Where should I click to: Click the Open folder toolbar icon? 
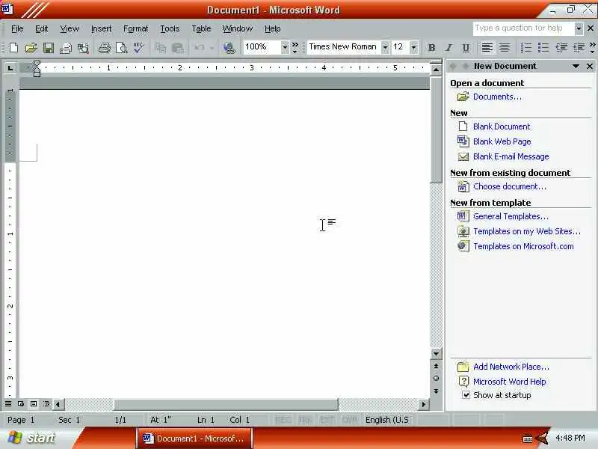click(x=31, y=47)
